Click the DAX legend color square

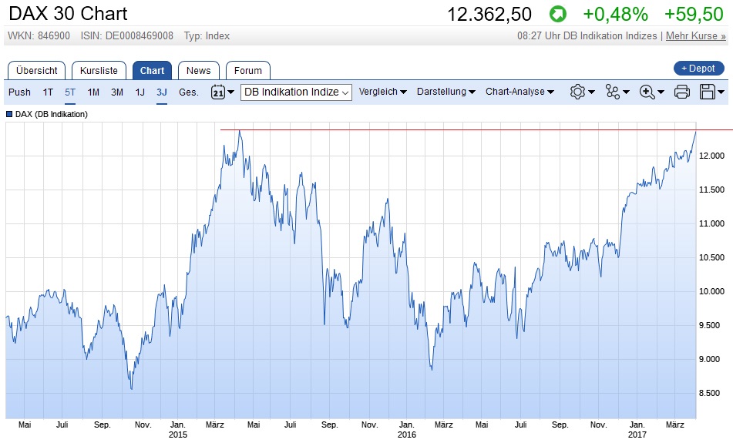pos(9,114)
